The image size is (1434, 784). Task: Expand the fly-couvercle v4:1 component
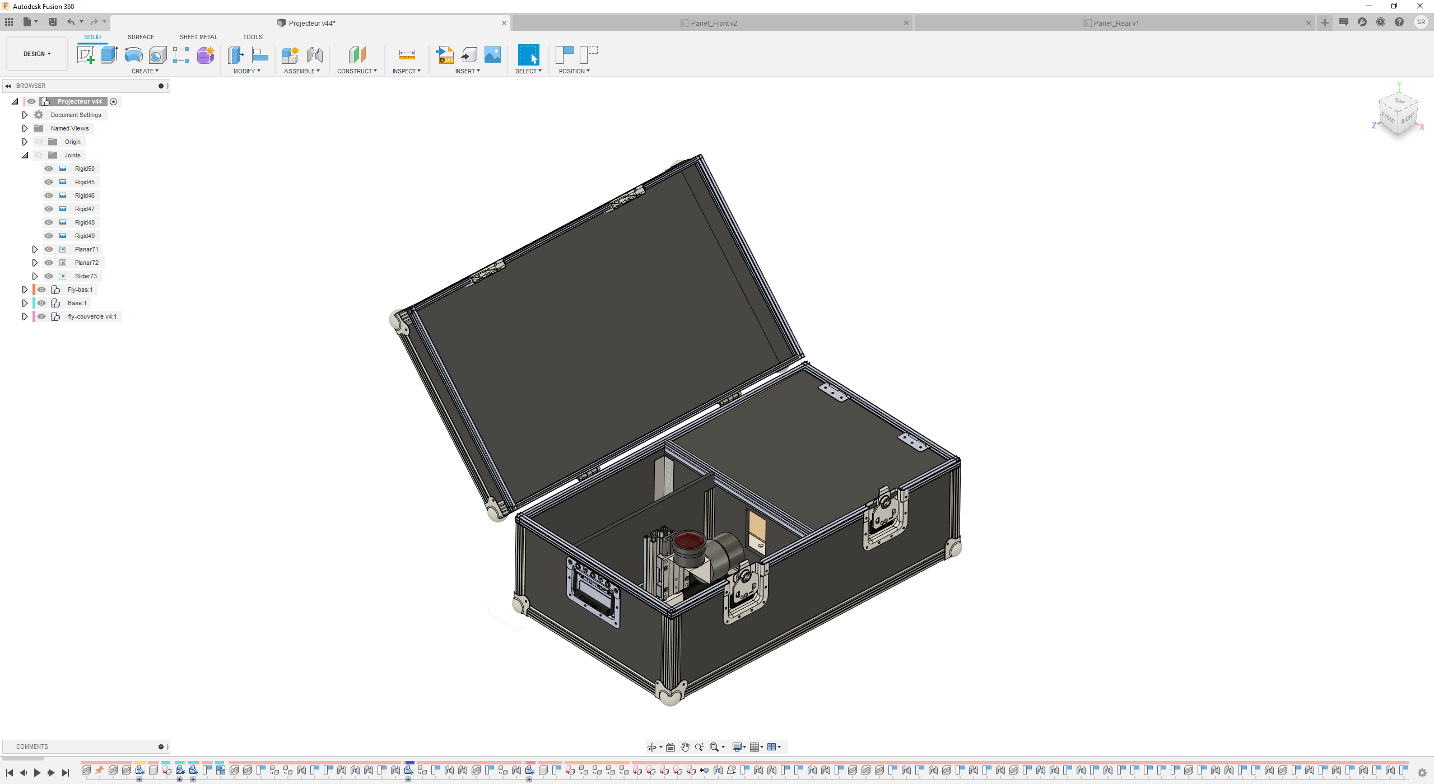pos(25,316)
